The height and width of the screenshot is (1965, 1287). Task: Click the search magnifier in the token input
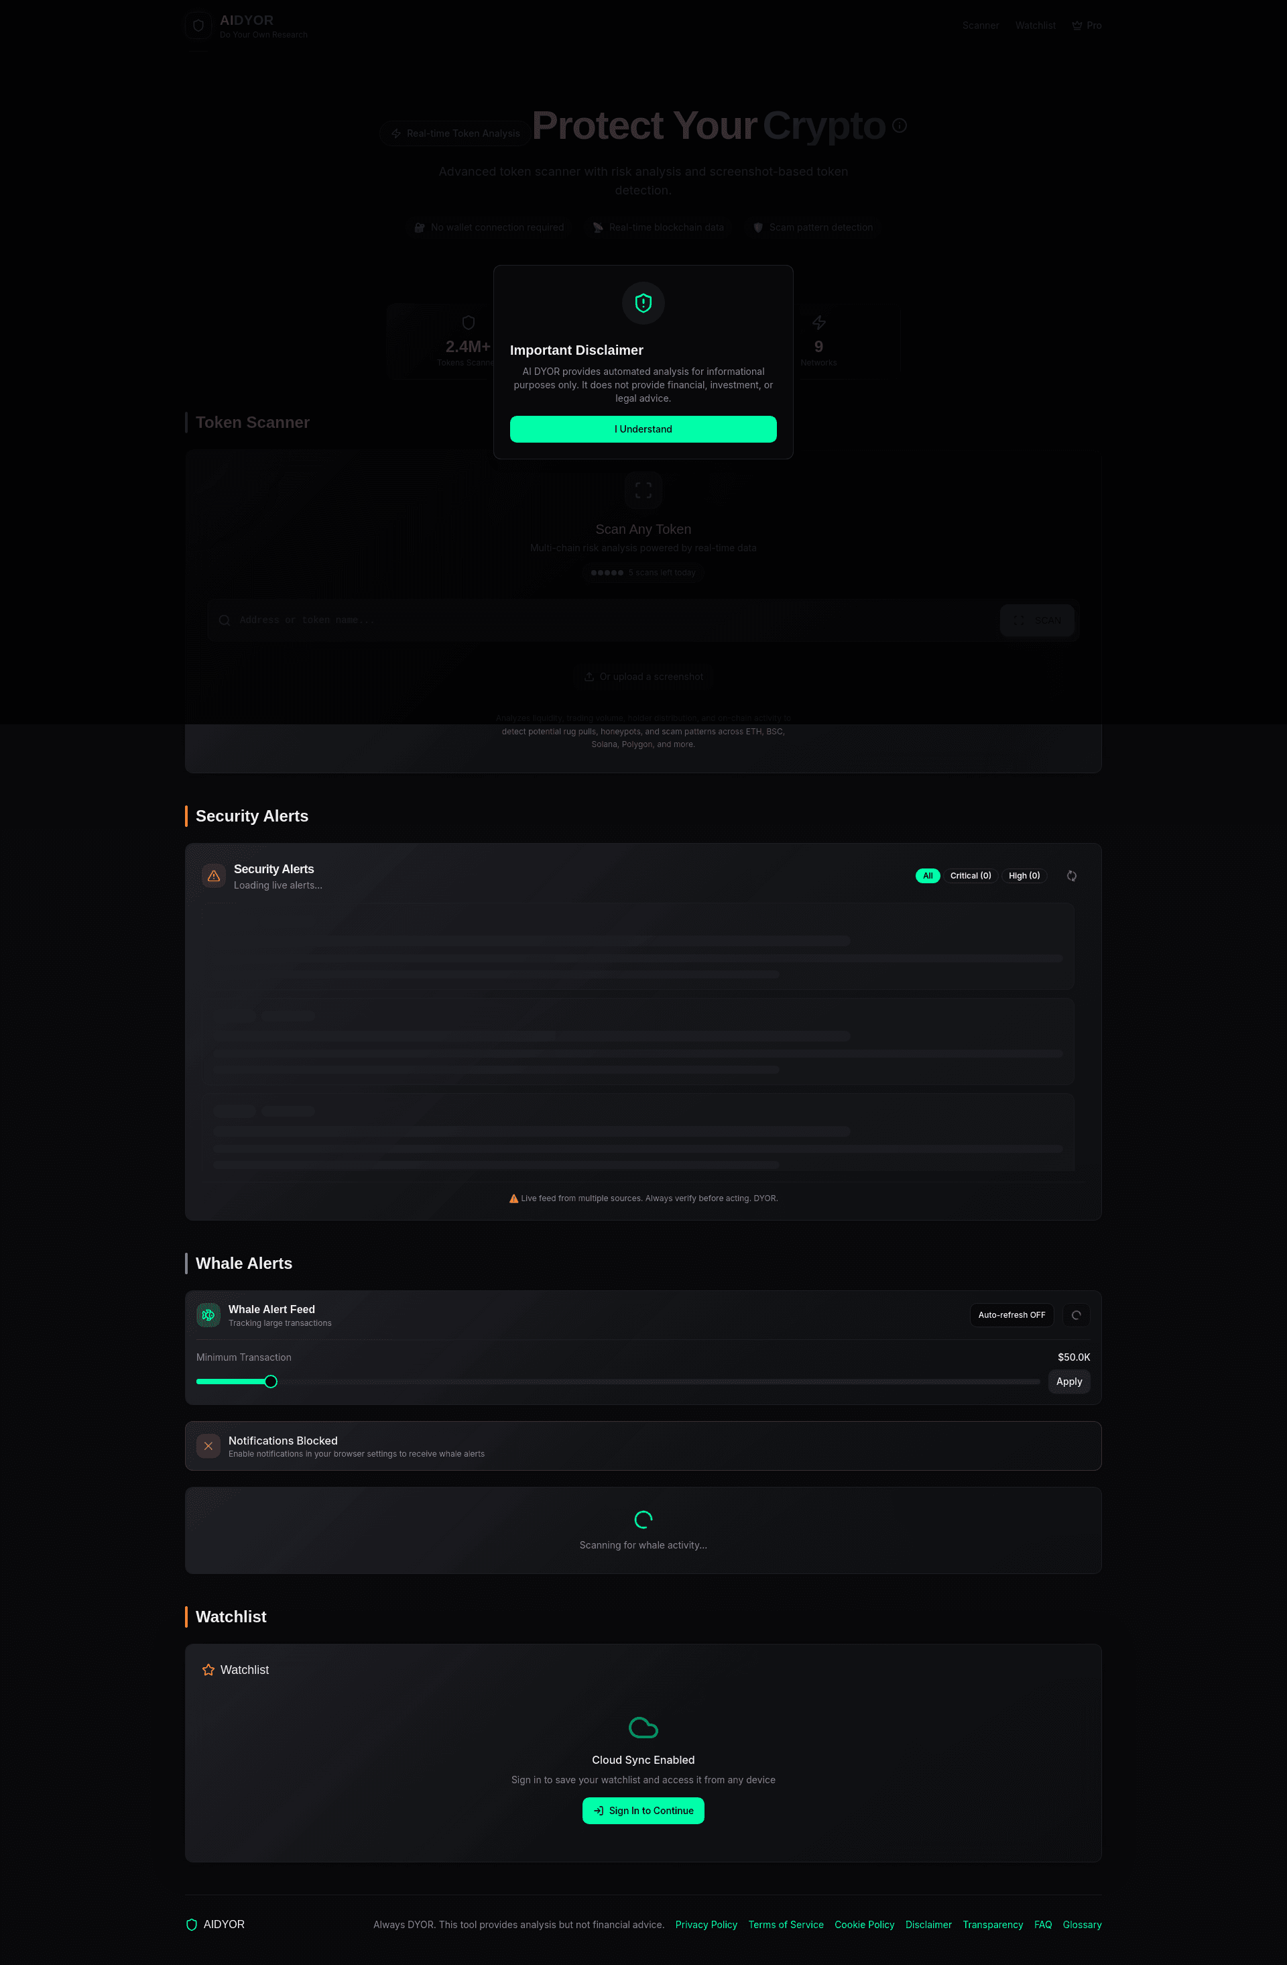pos(224,620)
